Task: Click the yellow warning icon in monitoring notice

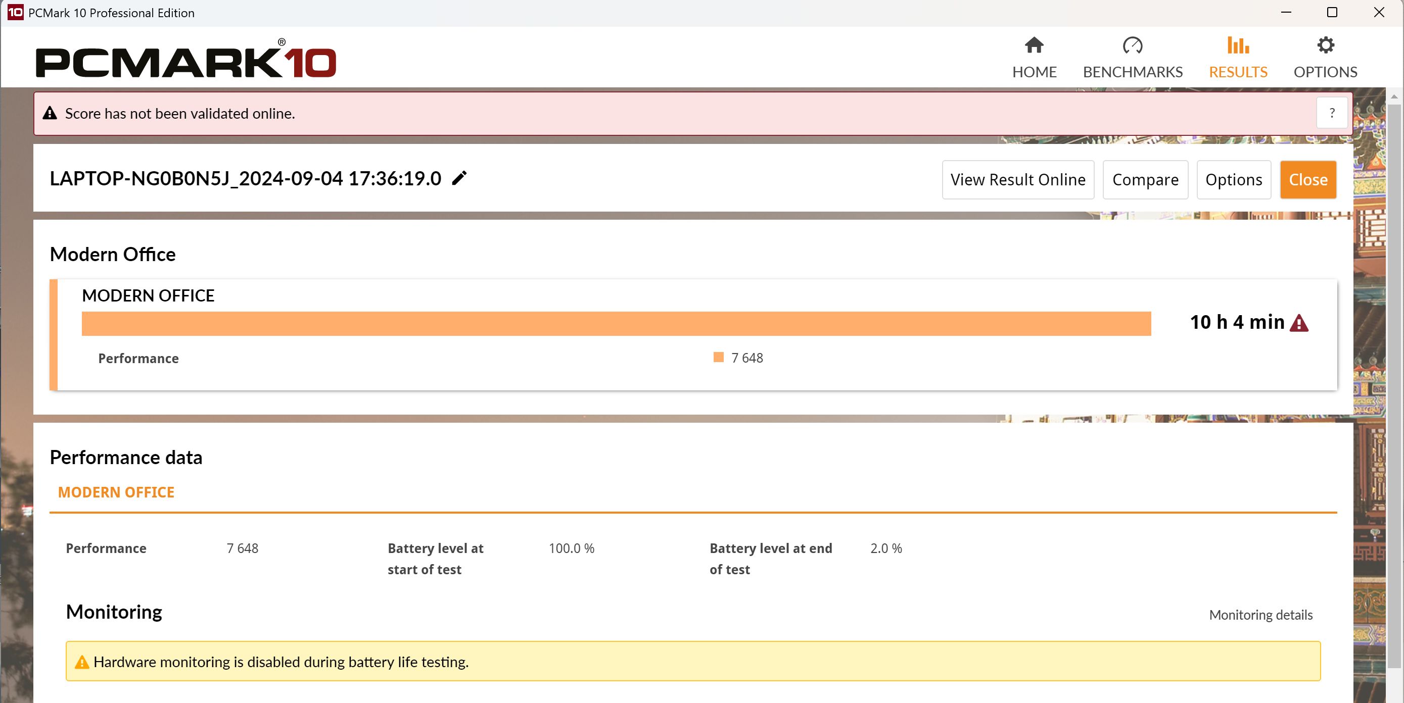Action: click(82, 662)
